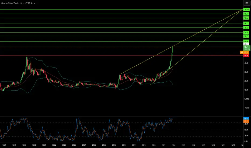251x148 pixels.
Task: Click the 2020 label on time axis
Action: point(114,145)
